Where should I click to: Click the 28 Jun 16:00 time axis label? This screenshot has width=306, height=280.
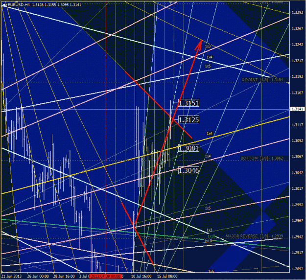tap(64, 276)
